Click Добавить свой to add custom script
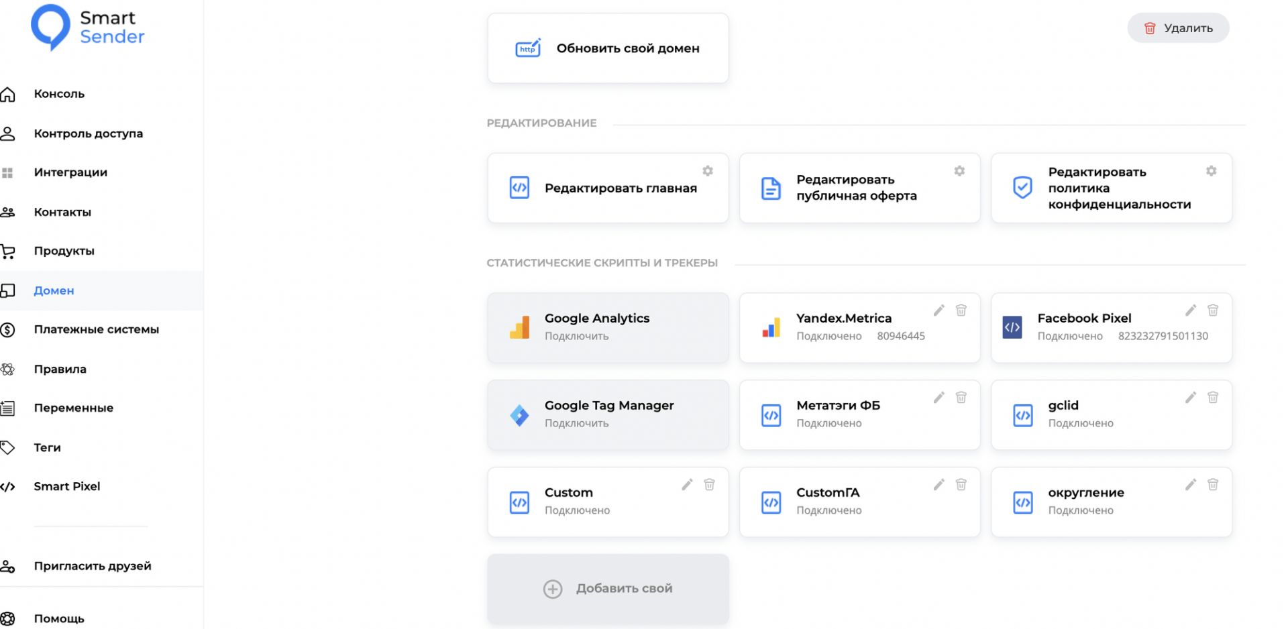 point(608,589)
